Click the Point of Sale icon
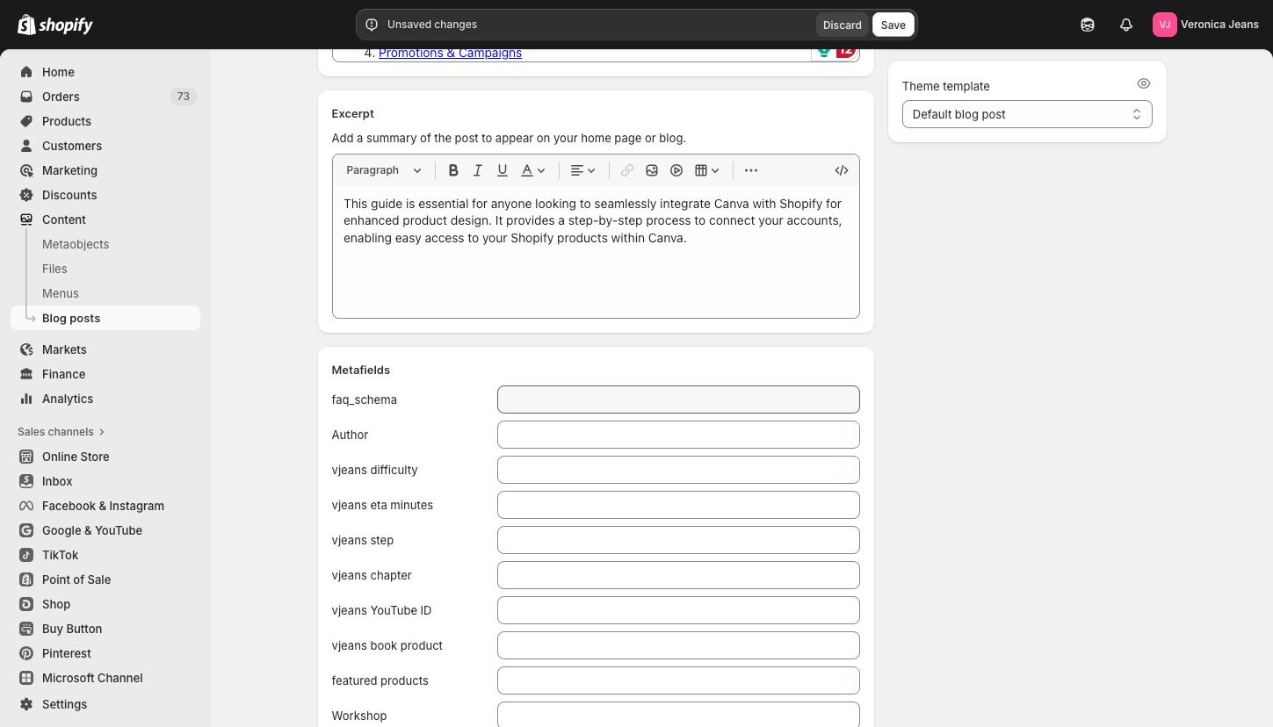Image resolution: width=1273 pixels, height=727 pixels. click(x=26, y=579)
